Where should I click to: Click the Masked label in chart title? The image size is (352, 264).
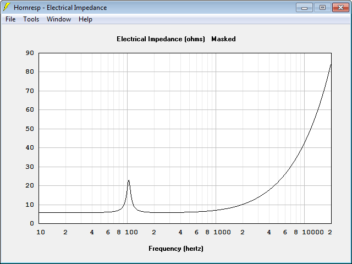coord(223,39)
